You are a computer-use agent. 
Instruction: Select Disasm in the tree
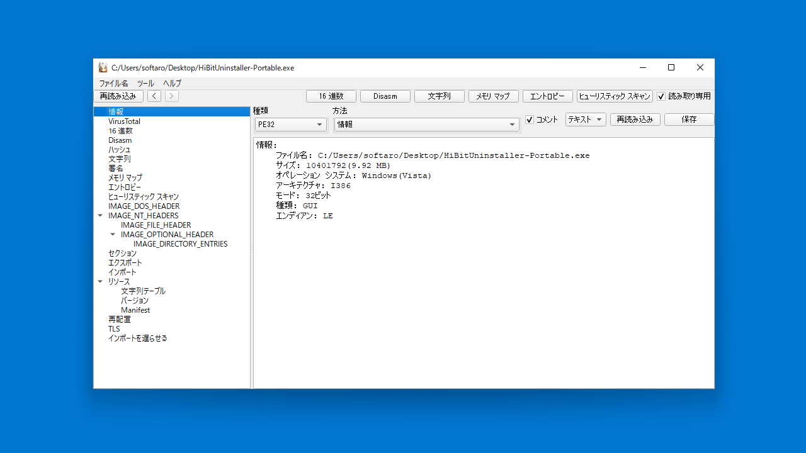[120, 140]
